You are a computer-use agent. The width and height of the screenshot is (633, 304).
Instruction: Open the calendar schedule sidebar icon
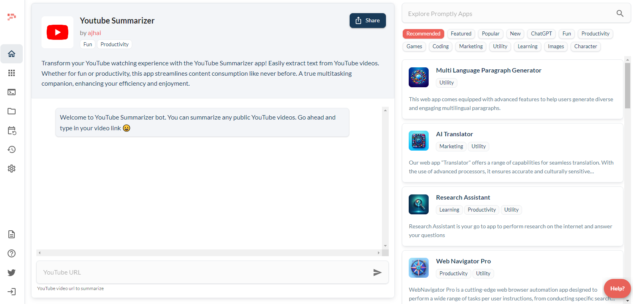click(12, 130)
